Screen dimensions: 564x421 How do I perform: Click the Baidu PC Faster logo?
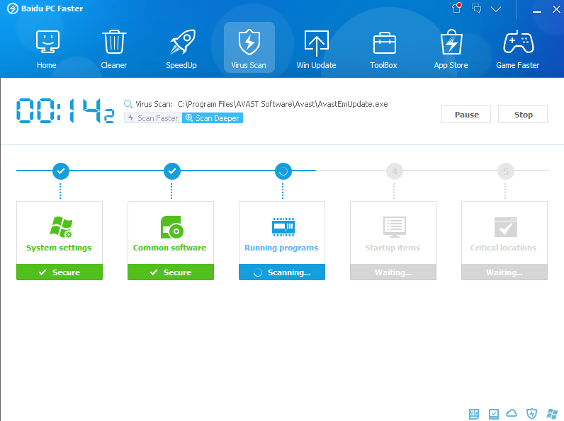(13, 8)
